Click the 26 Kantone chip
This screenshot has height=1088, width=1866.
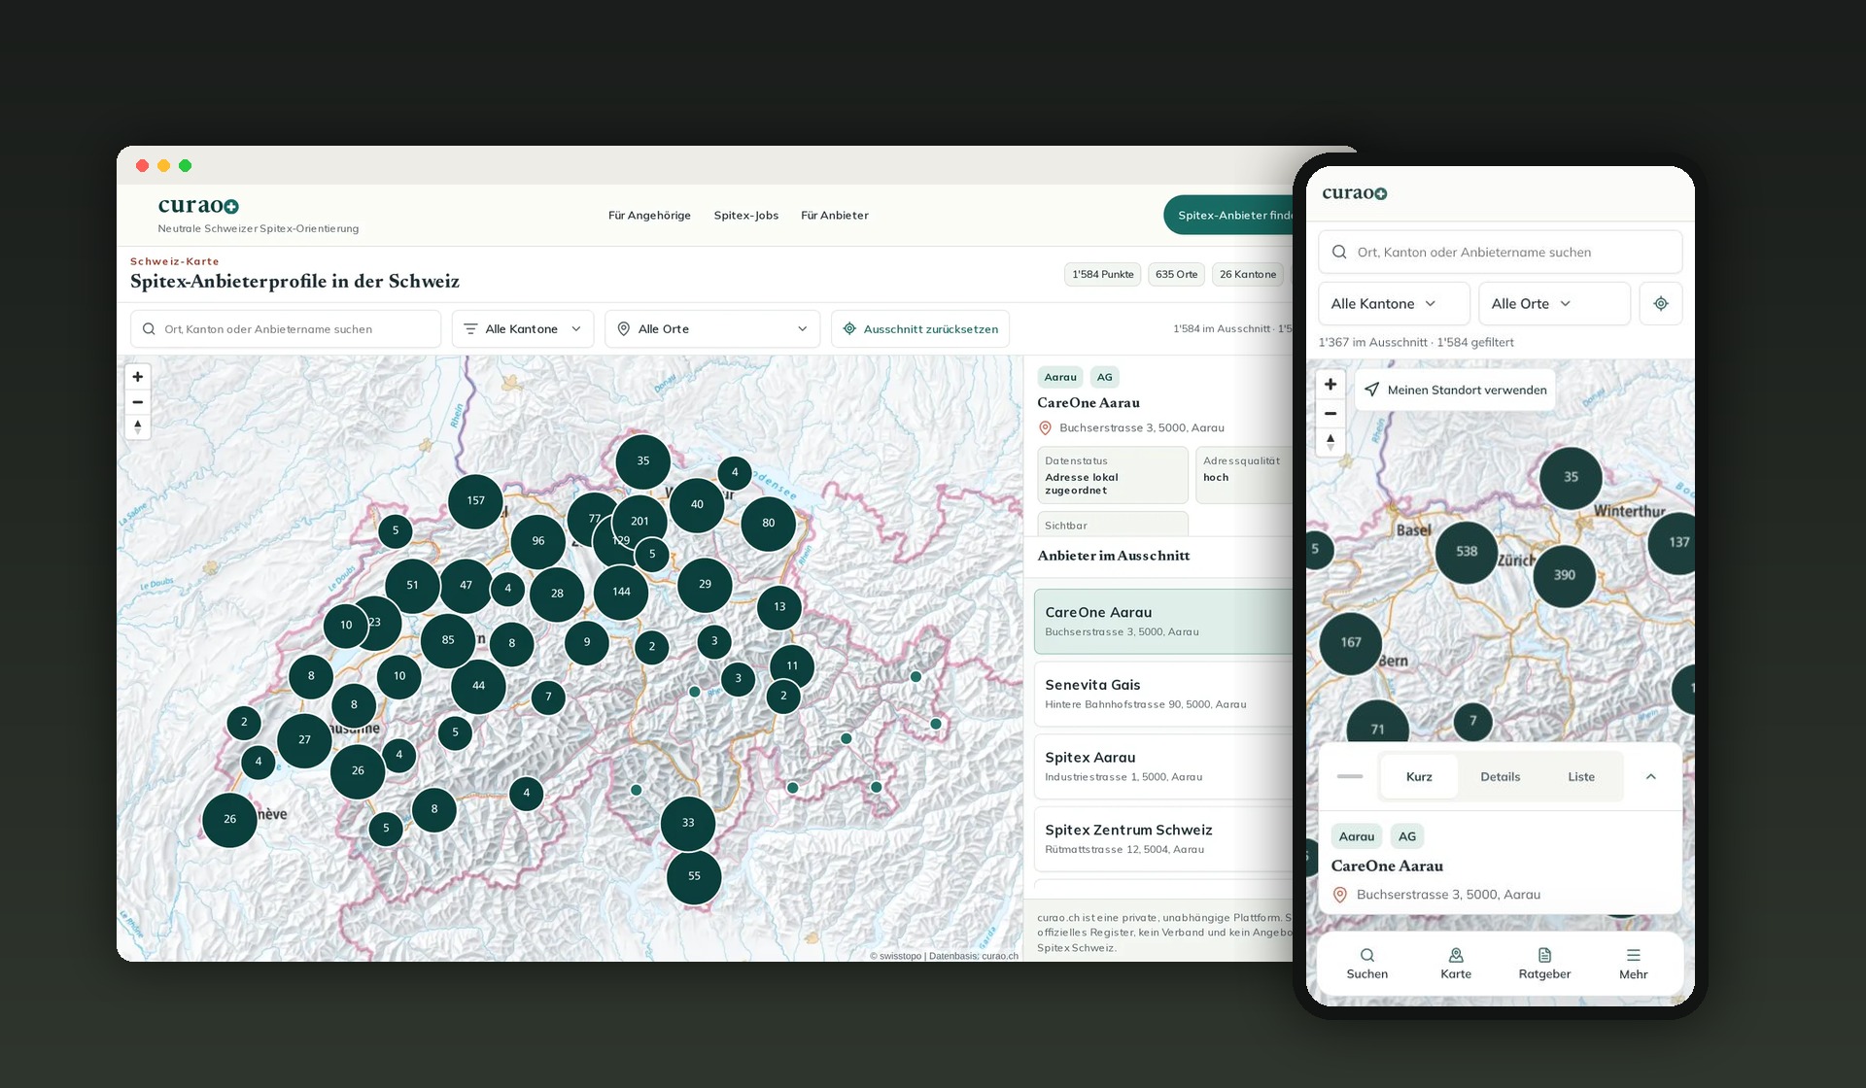pos(1248,275)
